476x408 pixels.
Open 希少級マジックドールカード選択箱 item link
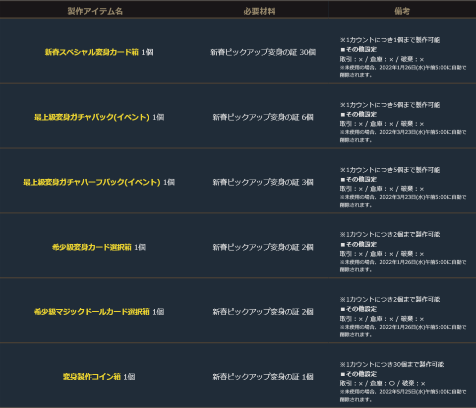click(92, 312)
